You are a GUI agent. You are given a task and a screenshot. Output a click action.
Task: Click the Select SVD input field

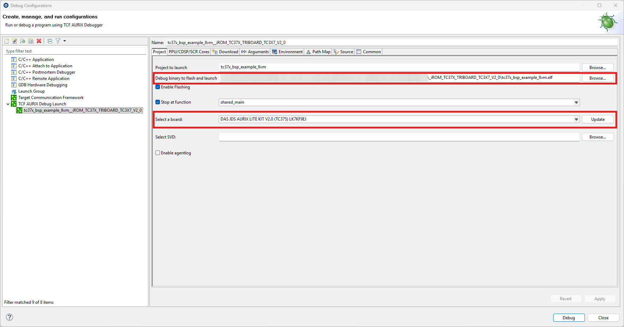399,137
